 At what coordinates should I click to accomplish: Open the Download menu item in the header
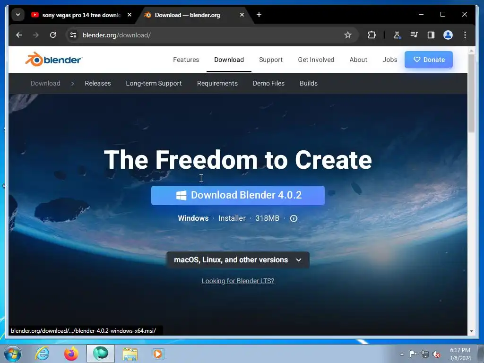(x=229, y=60)
